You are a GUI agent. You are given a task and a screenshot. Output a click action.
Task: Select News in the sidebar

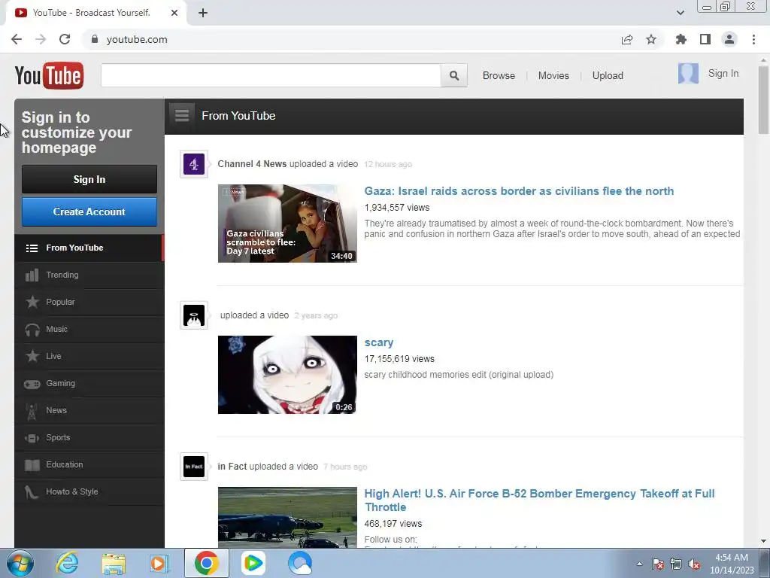click(89, 410)
